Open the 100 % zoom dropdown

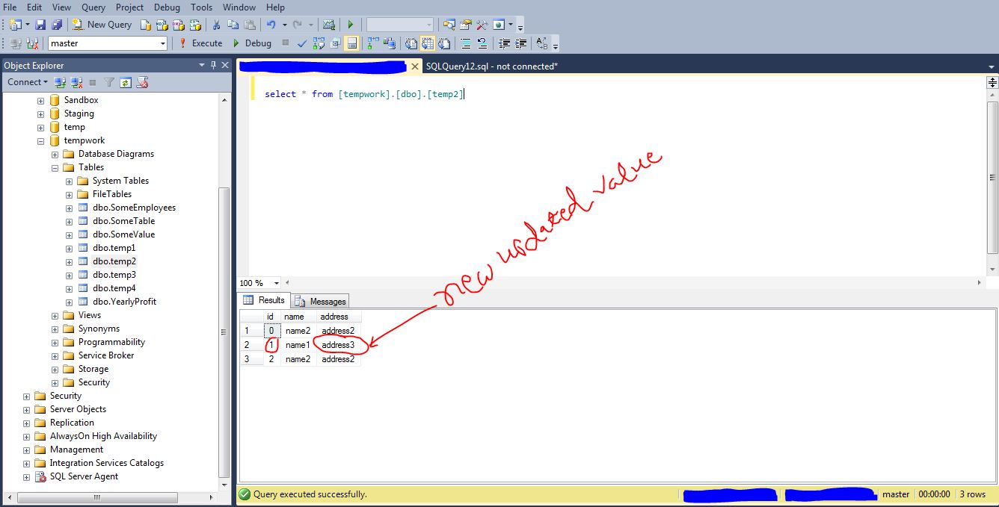click(277, 283)
